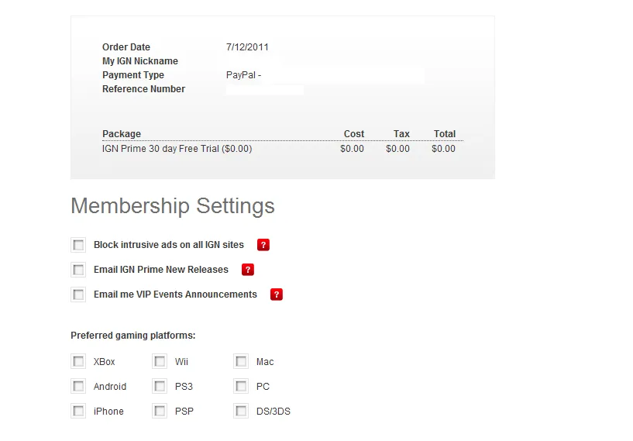633x441 pixels.
Task: Open help icon for Email Prime New Releases
Action: tap(248, 270)
